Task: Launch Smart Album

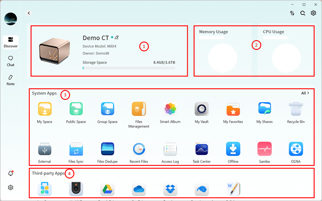Action: click(x=170, y=110)
